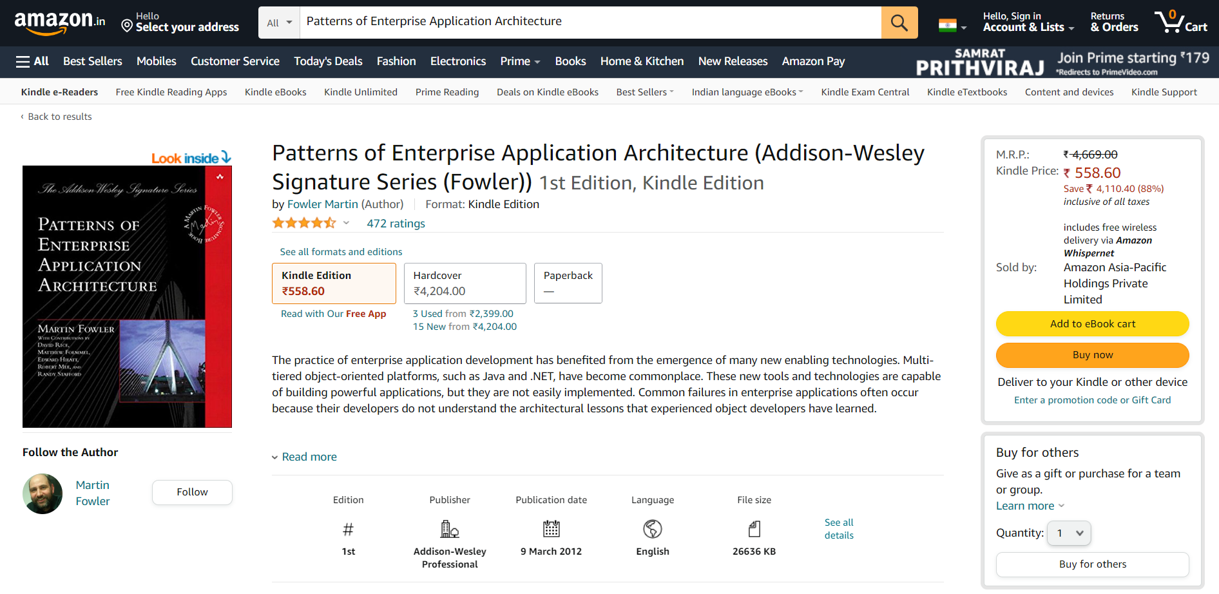Image resolution: width=1219 pixels, height=594 pixels.
Task: Open Mobiles nav item
Action: (157, 61)
